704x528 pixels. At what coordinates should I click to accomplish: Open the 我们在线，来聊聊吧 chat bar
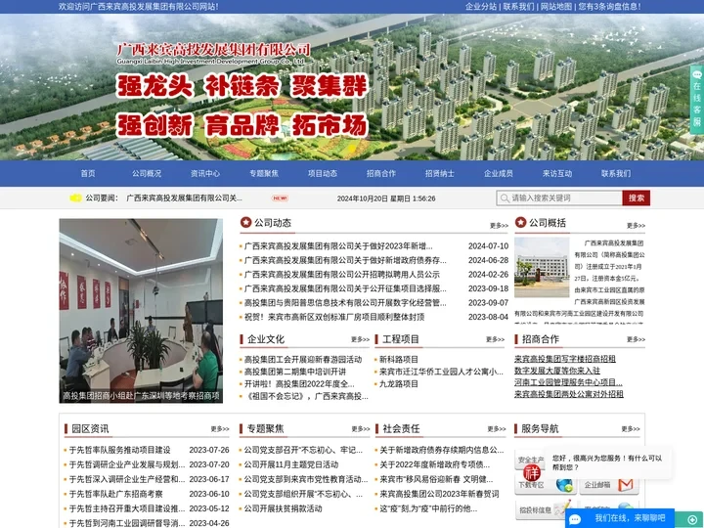[x=620, y=518]
